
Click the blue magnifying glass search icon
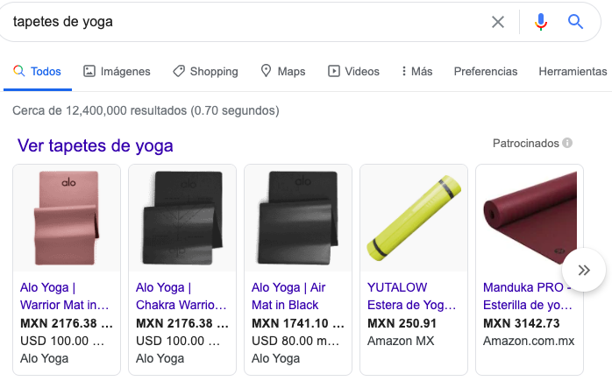[575, 22]
